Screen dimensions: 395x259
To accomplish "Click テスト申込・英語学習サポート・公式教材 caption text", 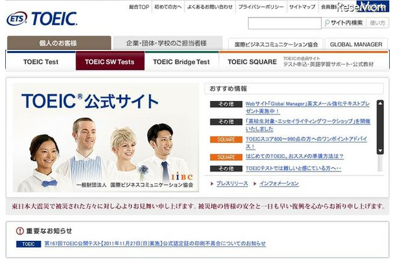I will click(x=328, y=65).
